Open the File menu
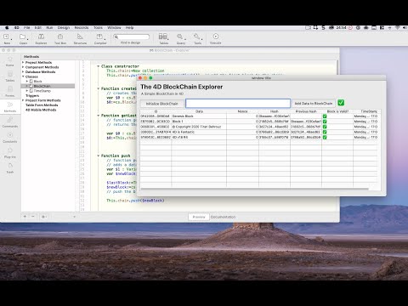The width and height of the screenshot is (408, 306). point(27,28)
